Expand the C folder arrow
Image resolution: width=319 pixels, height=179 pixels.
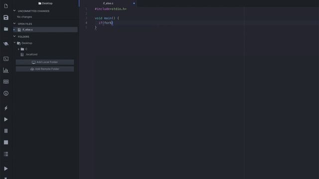coord(18,49)
